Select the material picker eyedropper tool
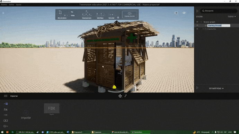The width and height of the screenshot is (239, 134). click(126, 96)
